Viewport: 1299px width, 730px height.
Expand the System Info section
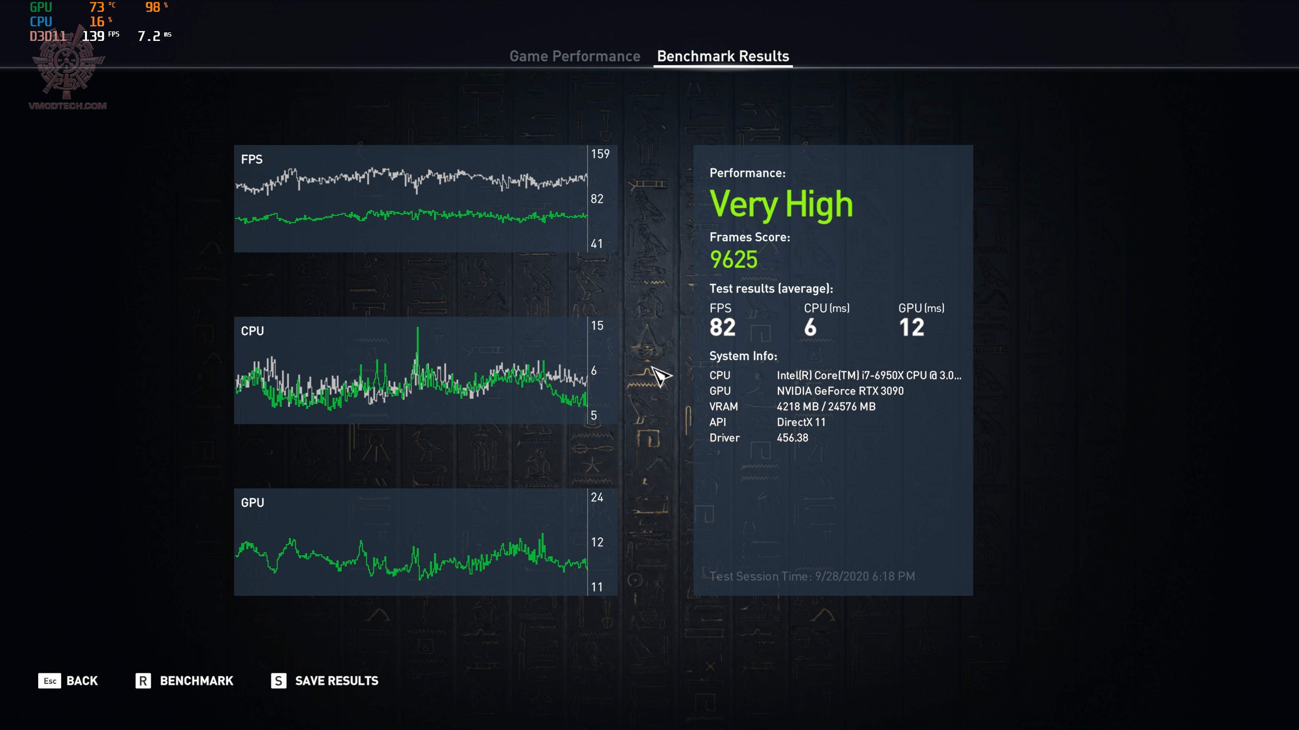(743, 355)
